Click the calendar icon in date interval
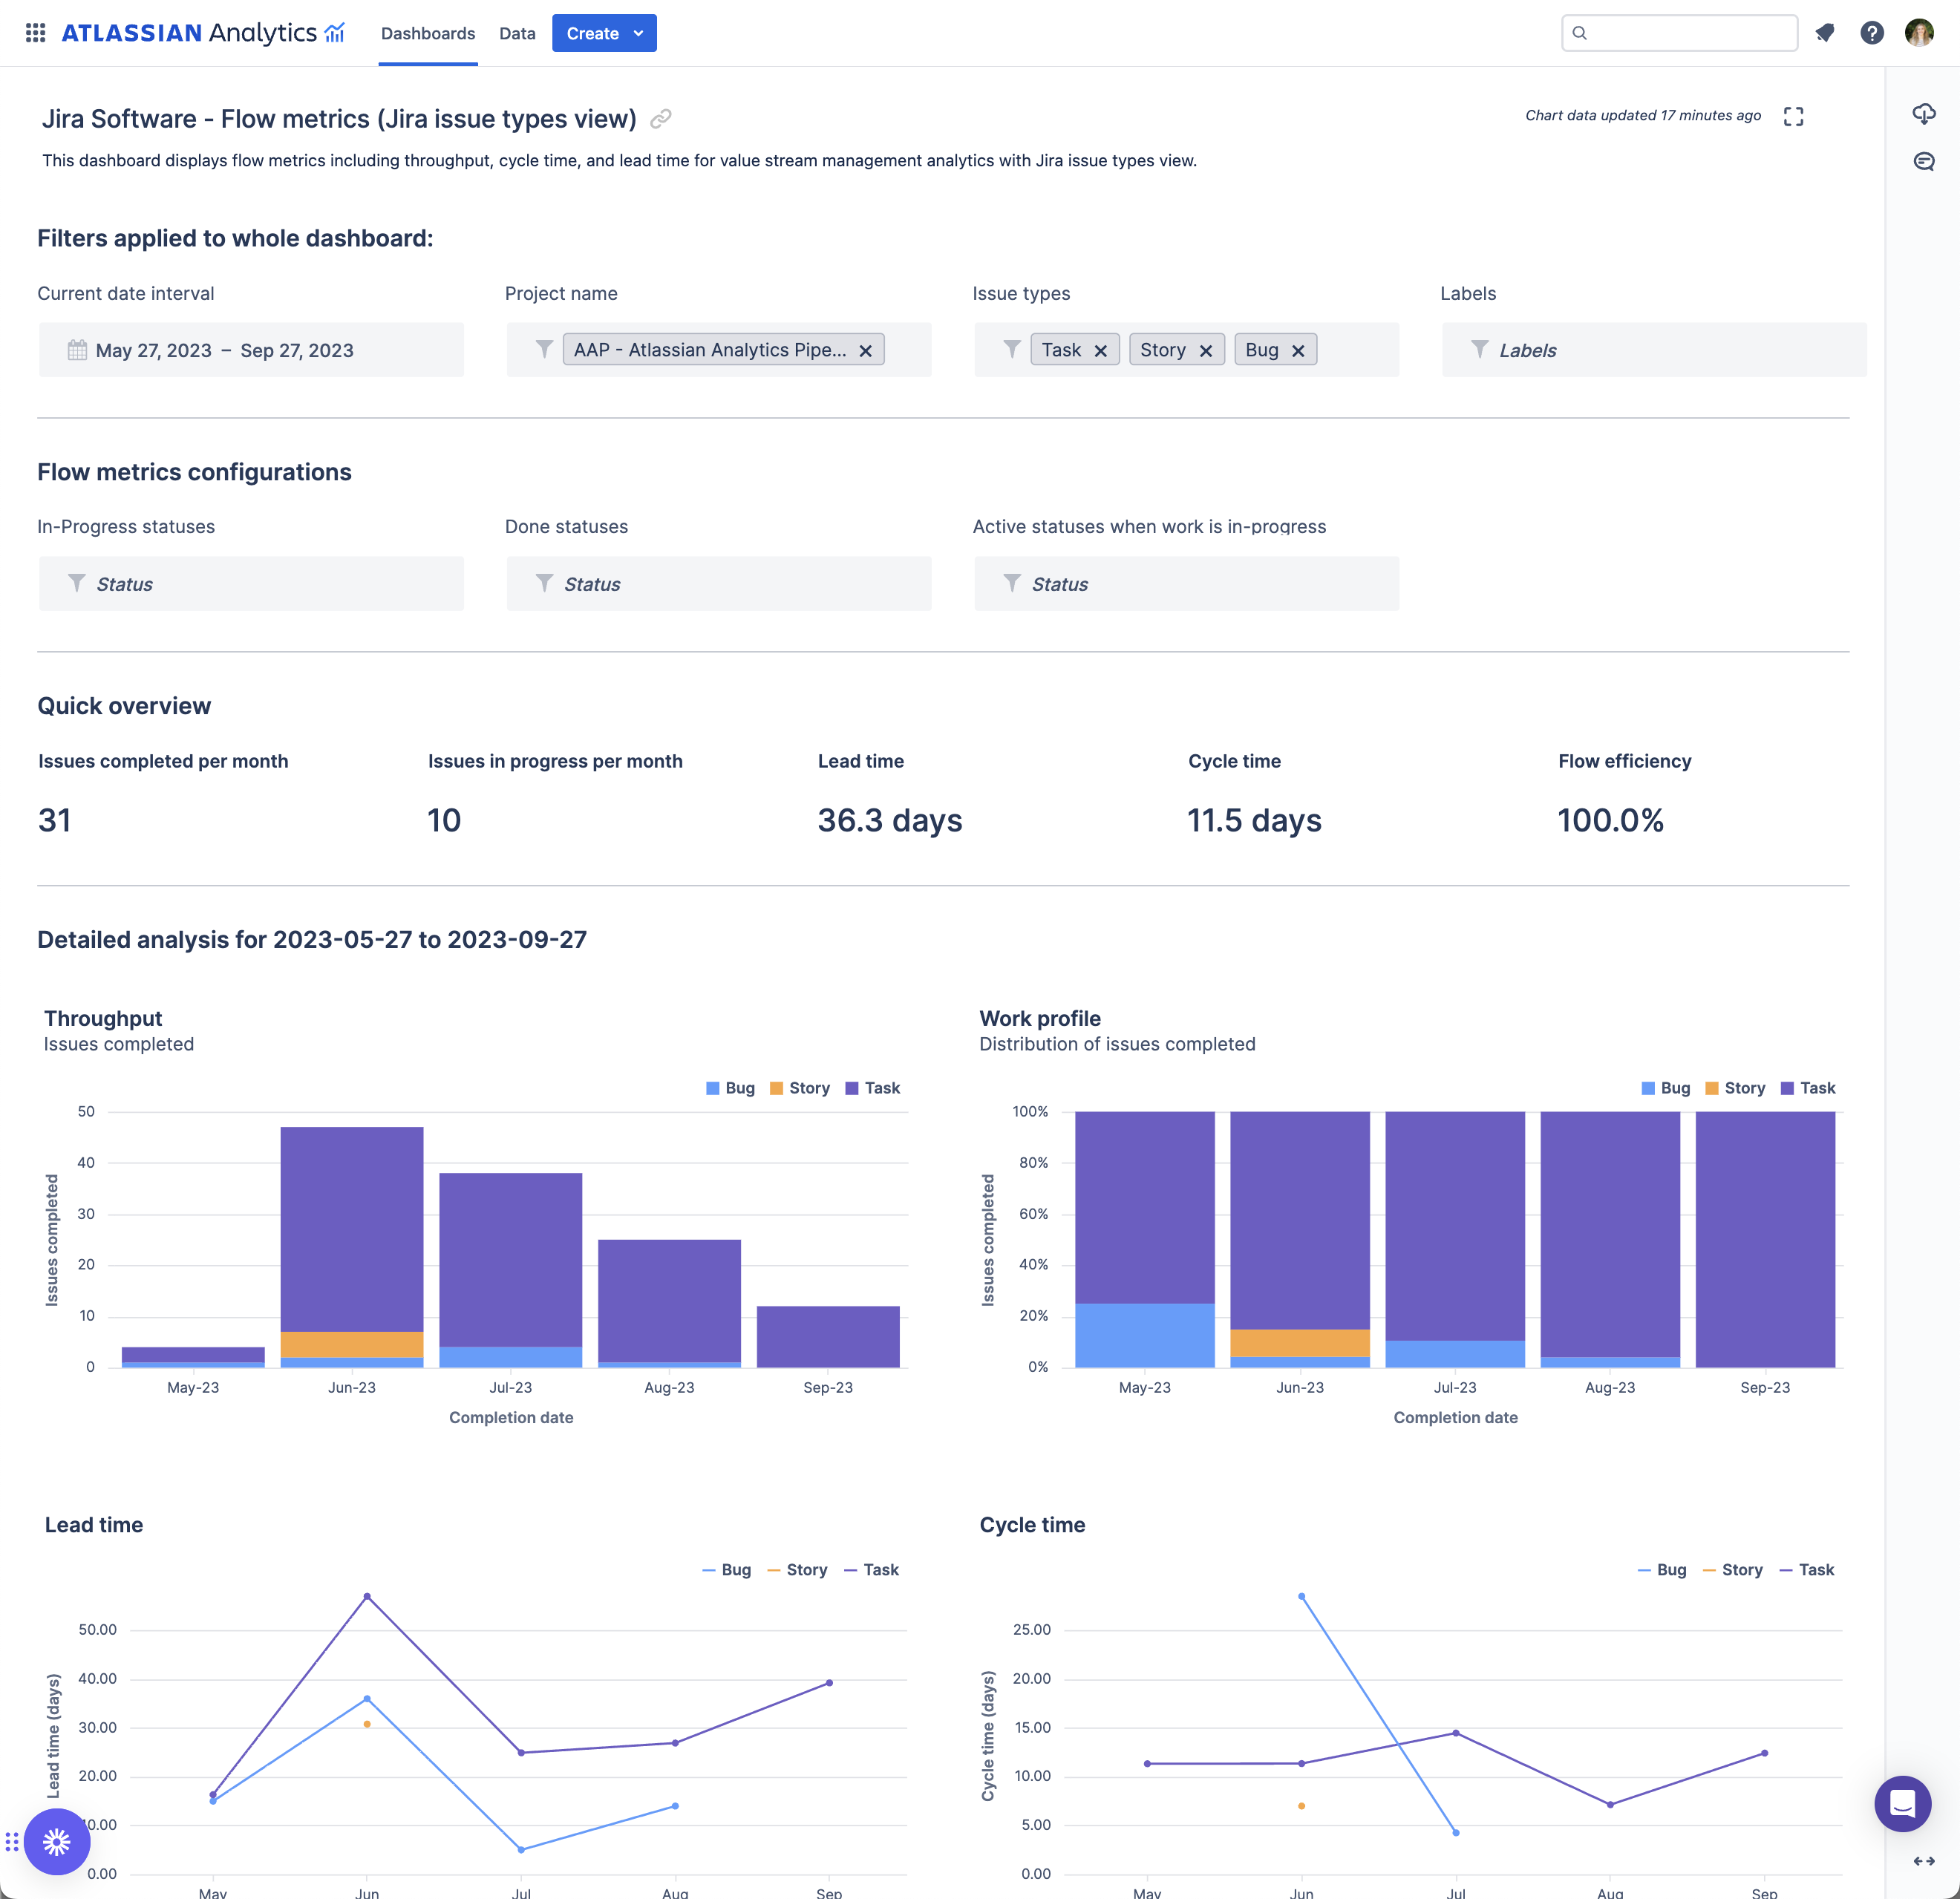Image resolution: width=1960 pixels, height=1899 pixels. (77, 350)
